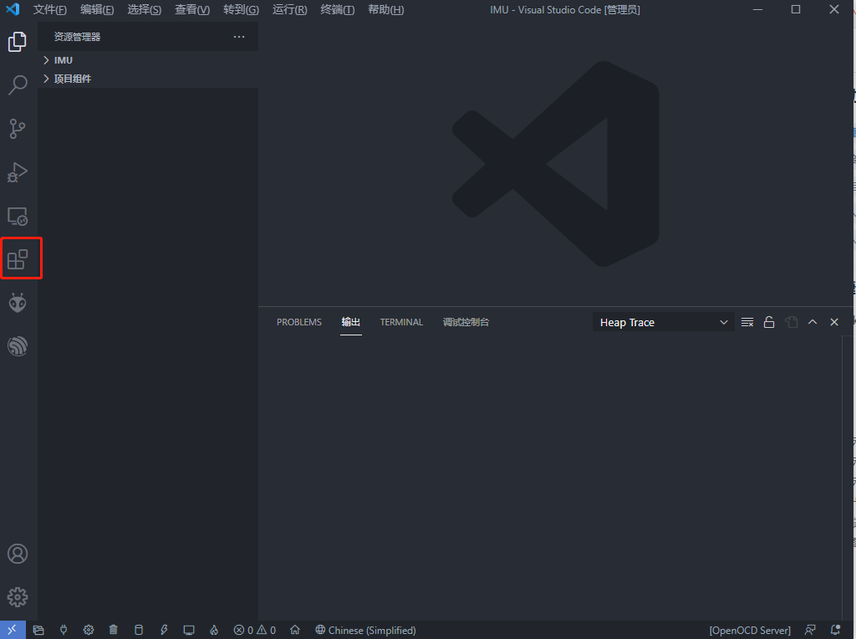856x639 pixels.
Task: Open the Explorer view in activity bar
Action: pos(18,42)
